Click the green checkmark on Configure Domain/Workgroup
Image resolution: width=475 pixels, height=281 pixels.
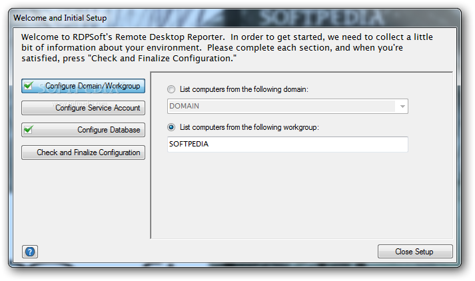pyautogui.click(x=29, y=86)
